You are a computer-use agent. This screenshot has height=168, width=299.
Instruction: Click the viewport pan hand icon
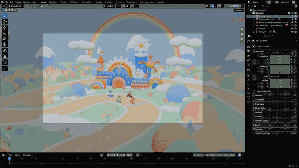(242, 34)
